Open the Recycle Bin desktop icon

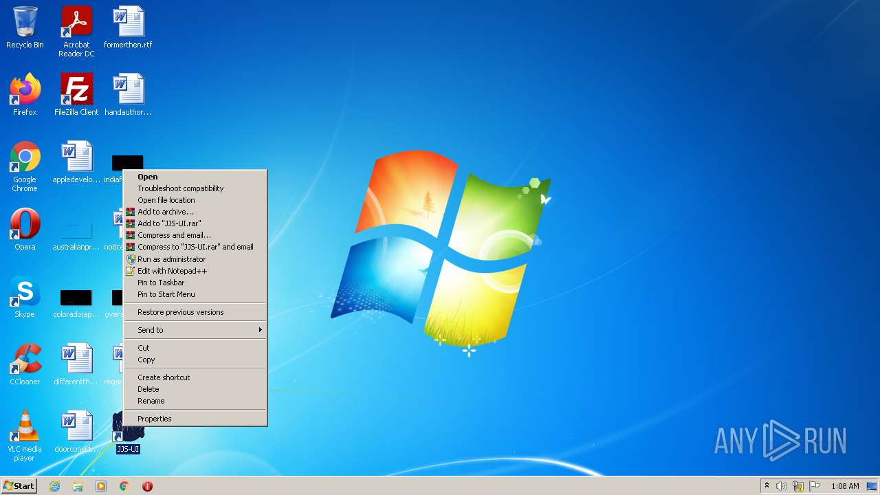click(25, 27)
